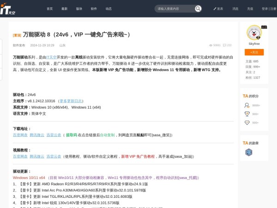Click the medal badge icon under TA的勋章

[249, 152]
